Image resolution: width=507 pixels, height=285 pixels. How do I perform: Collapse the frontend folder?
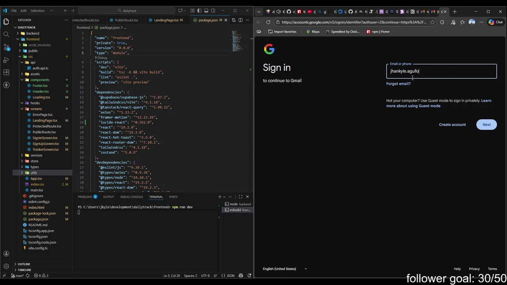tap(18, 39)
